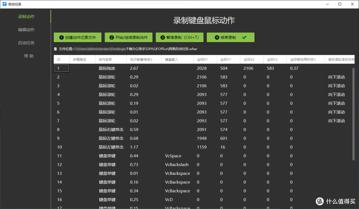Open the 帮助 sidebar tab
Screen dimensions: 359x209
click(x=29, y=56)
